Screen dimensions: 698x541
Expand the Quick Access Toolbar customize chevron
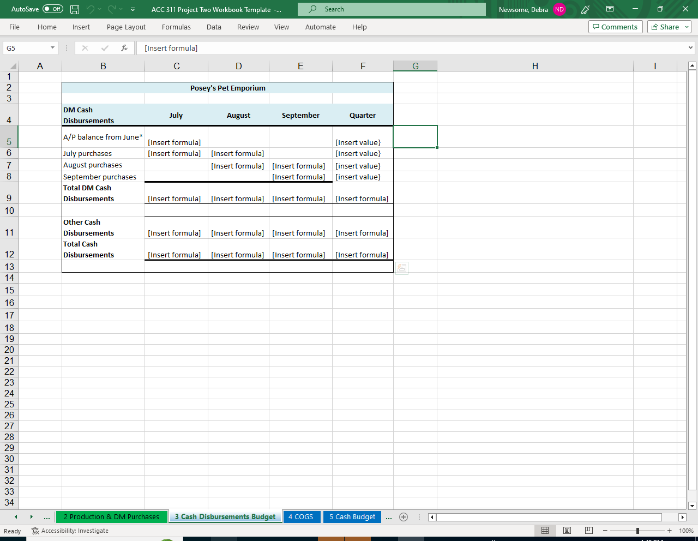pyautogui.click(x=133, y=9)
